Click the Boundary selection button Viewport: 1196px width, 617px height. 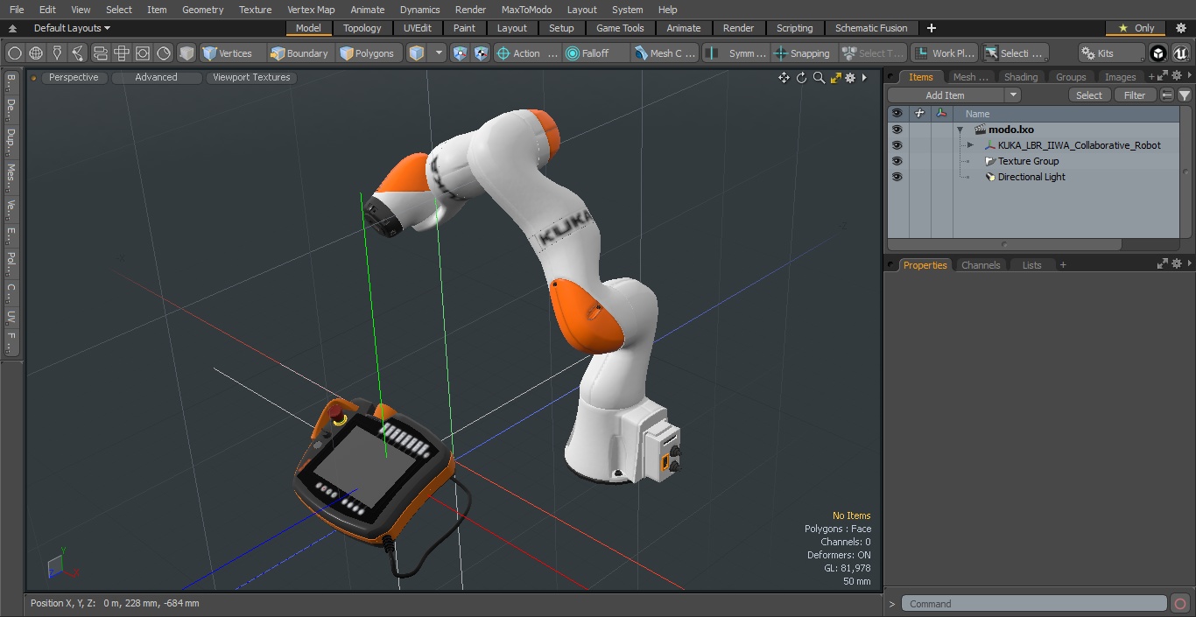click(x=299, y=53)
